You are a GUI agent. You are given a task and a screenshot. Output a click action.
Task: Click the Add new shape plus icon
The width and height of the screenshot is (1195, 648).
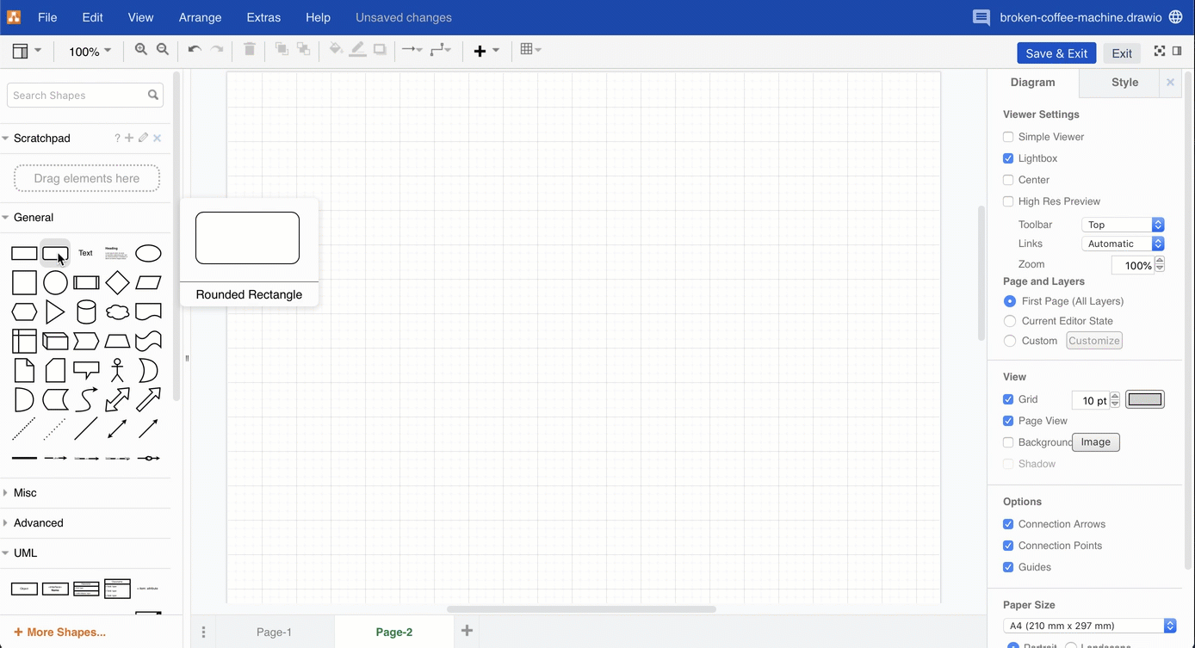[480, 50]
